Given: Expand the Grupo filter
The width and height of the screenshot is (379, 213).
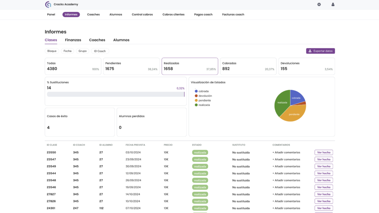Looking at the screenshot, I should (x=83, y=51).
